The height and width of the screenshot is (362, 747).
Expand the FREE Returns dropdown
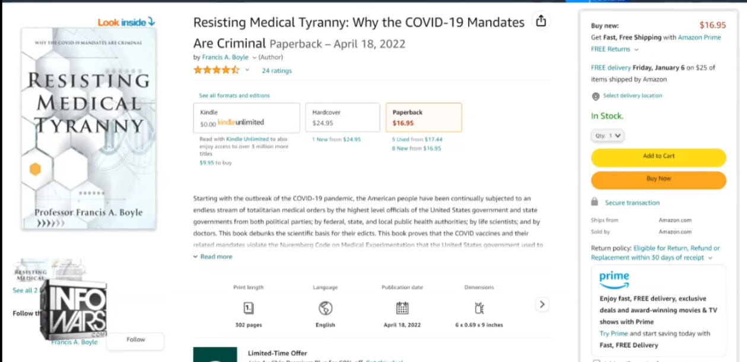pyautogui.click(x=615, y=49)
